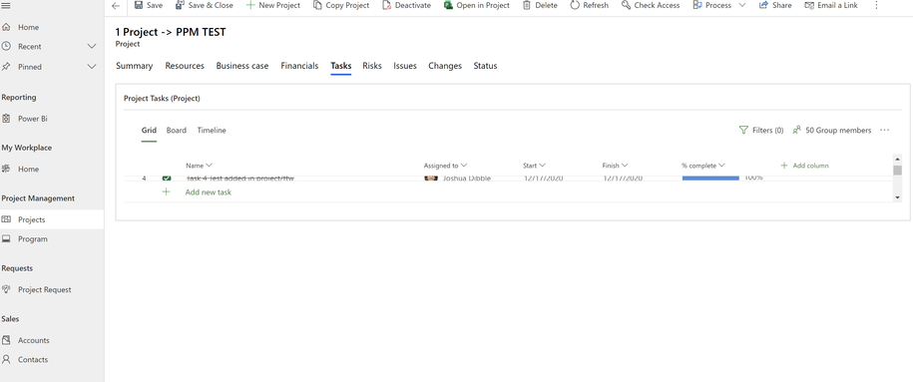
Task: Click 50 Group members
Action: [838, 131]
